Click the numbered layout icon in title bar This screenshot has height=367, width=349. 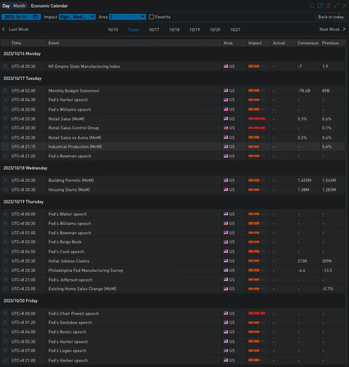click(x=320, y=6)
